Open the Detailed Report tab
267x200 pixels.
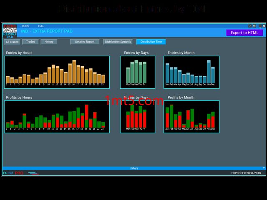tap(85, 42)
